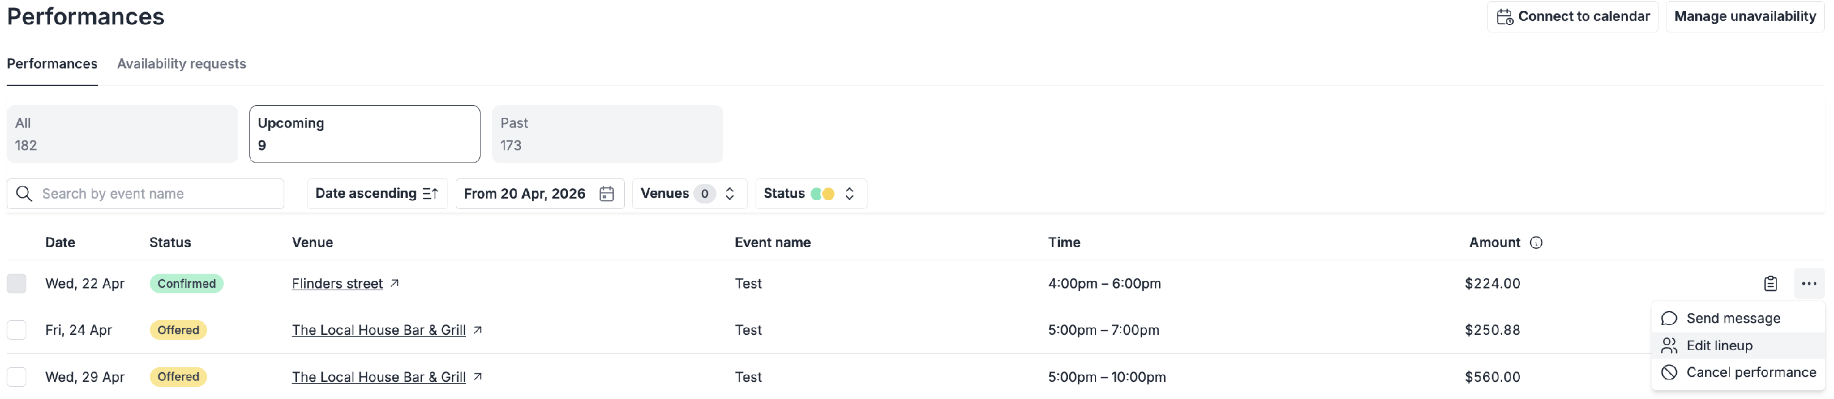Click the Manage unavailability button

click(x=1744, y=16)
